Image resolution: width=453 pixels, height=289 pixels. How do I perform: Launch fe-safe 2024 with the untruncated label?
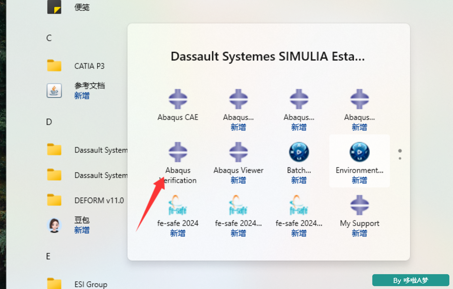point(178,216)
